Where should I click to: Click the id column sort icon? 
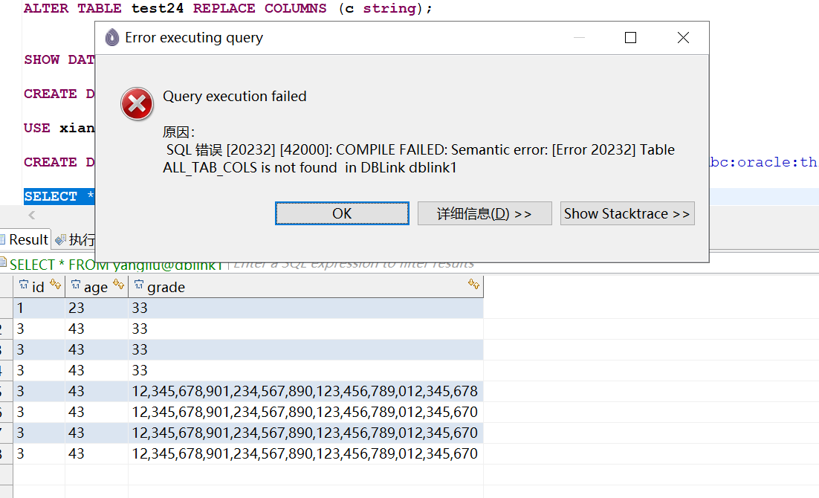pos(55,285)
